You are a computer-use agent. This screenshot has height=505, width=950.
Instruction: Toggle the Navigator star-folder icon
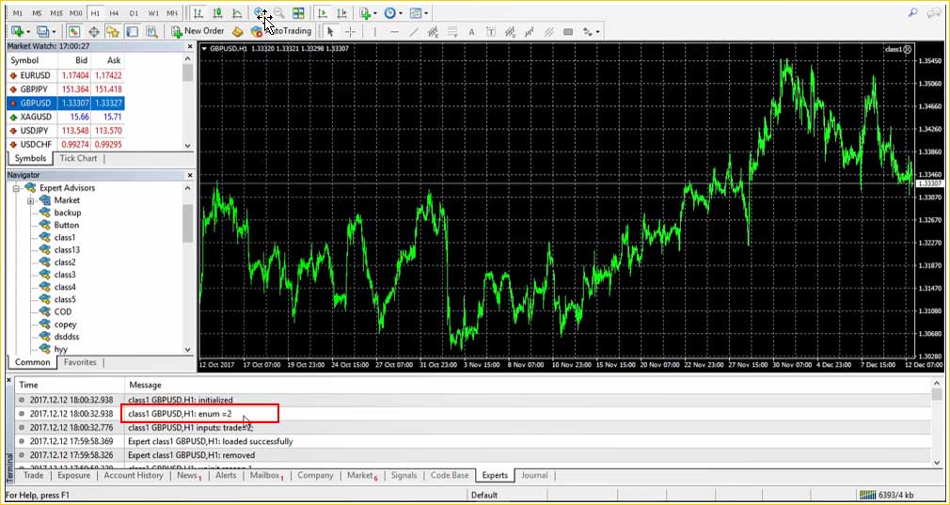click(x=113, y=31)
